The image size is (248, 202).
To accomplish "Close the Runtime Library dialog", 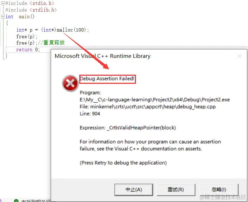I will (x=240, y=56).
